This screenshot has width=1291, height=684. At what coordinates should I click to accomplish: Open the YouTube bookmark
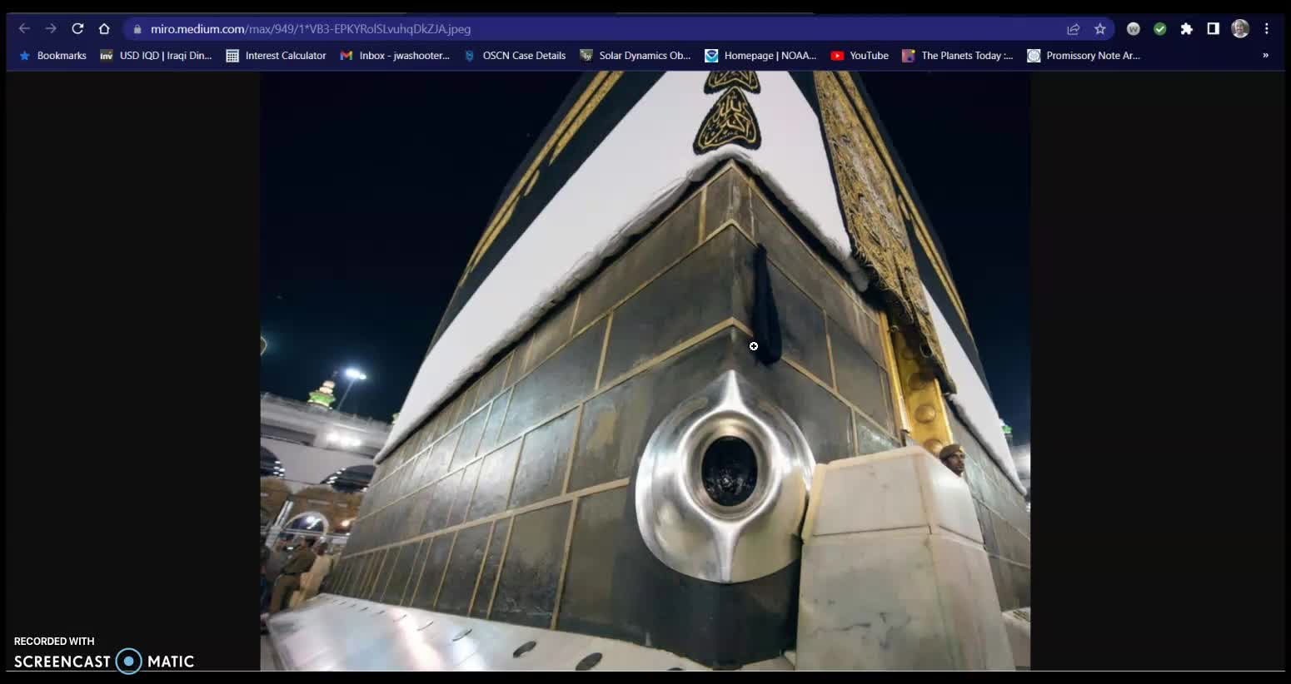pos(860,56)
